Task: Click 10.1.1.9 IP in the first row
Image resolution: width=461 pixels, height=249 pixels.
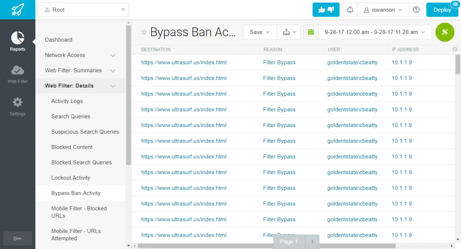Action: click(x=402, y=63)
